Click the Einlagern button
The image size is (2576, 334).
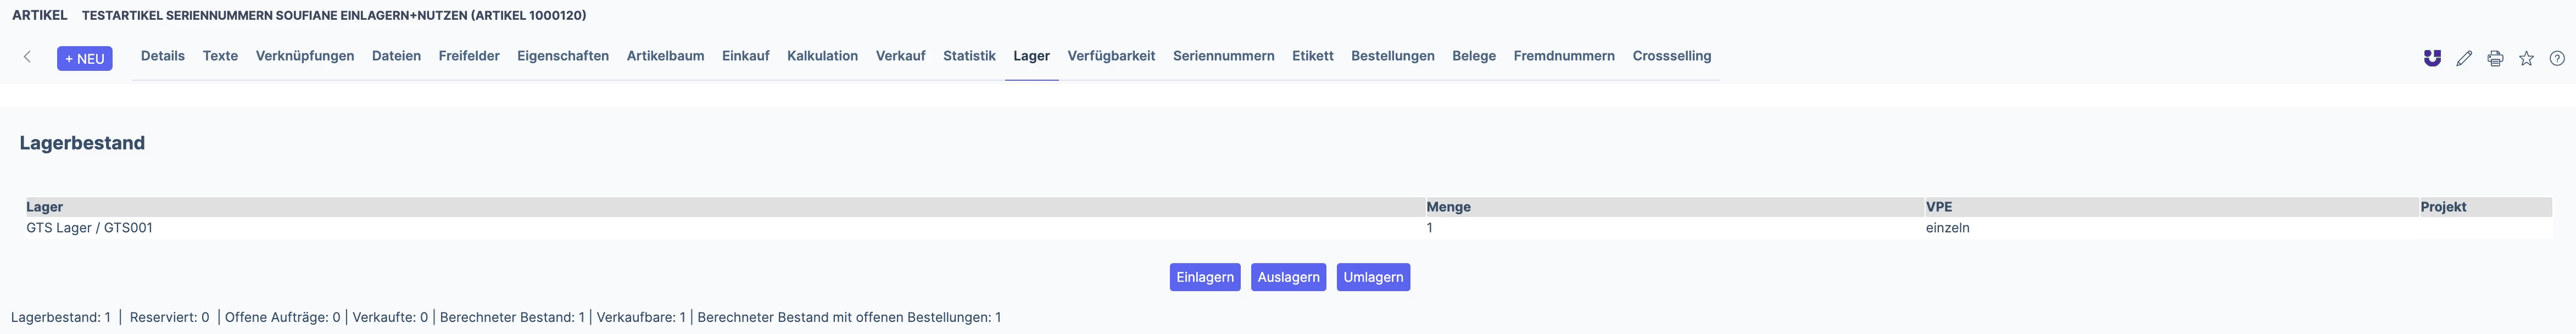pos(1205,277)
